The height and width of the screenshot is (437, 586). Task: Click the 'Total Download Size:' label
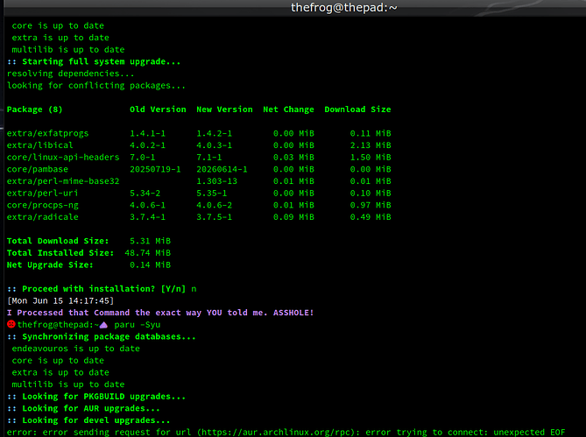(58, 241)
